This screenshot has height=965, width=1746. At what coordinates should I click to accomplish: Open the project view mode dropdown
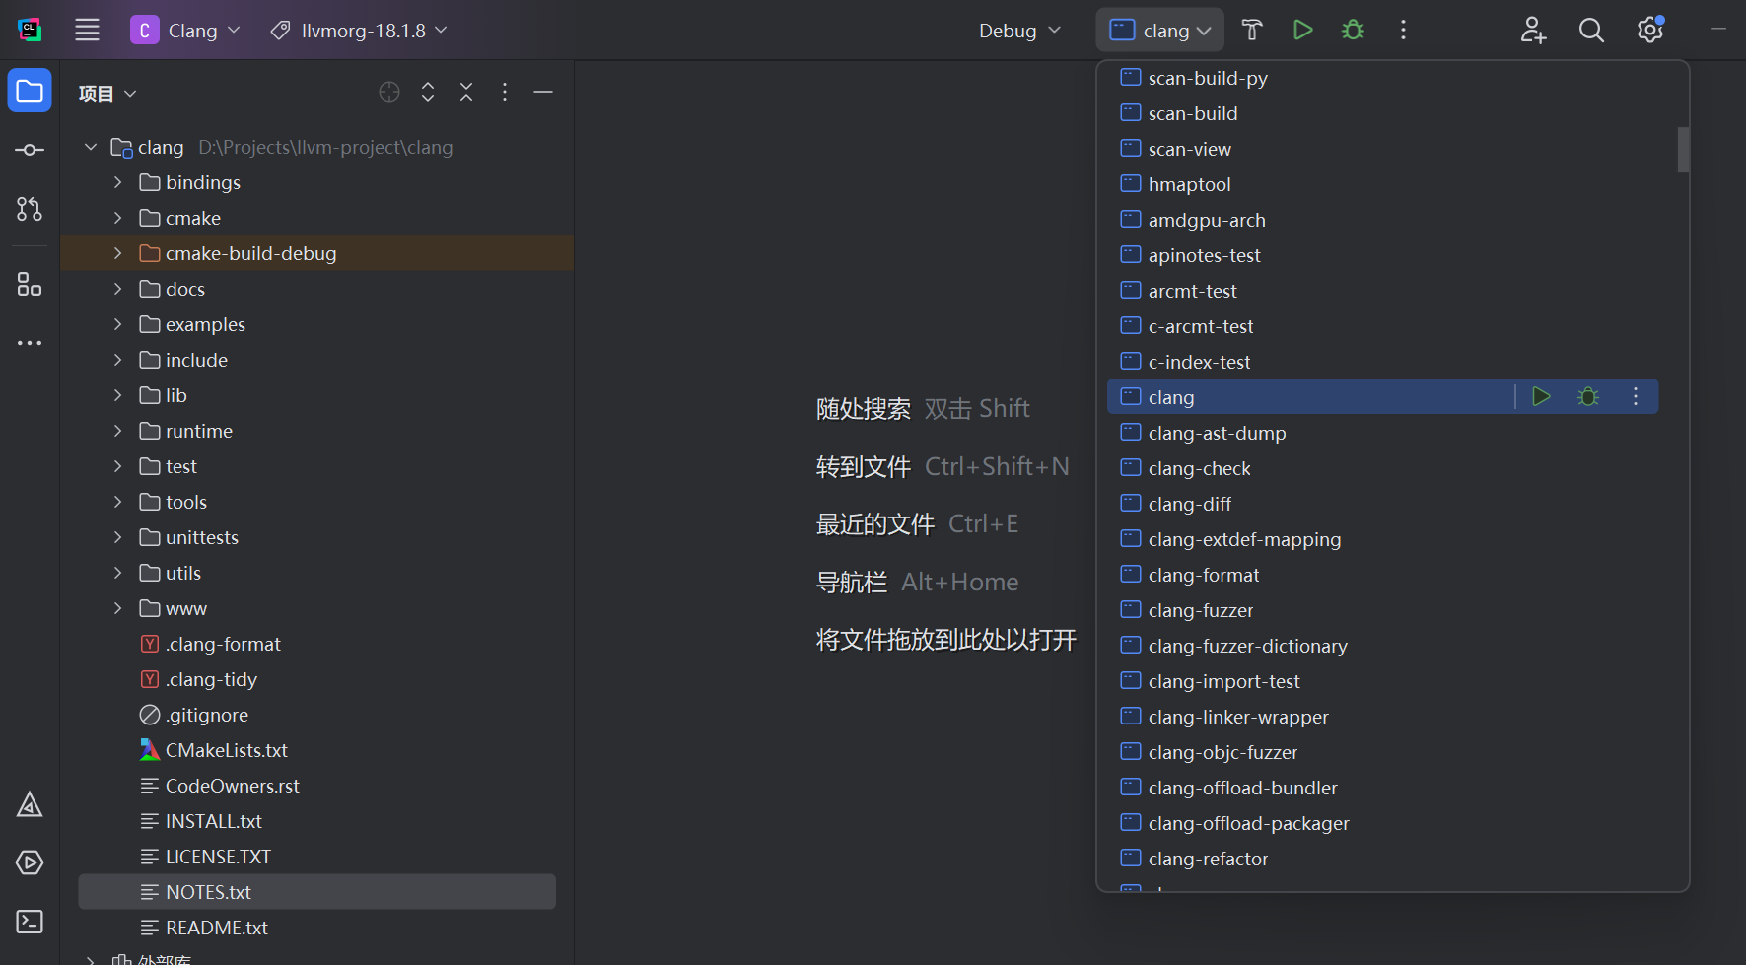tap(107, 93)
